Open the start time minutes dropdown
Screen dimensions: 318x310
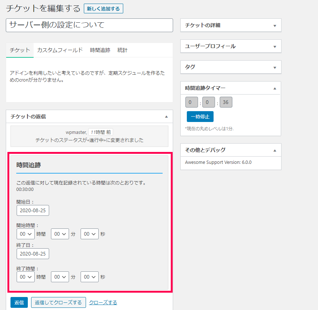(x=60, y=233)
